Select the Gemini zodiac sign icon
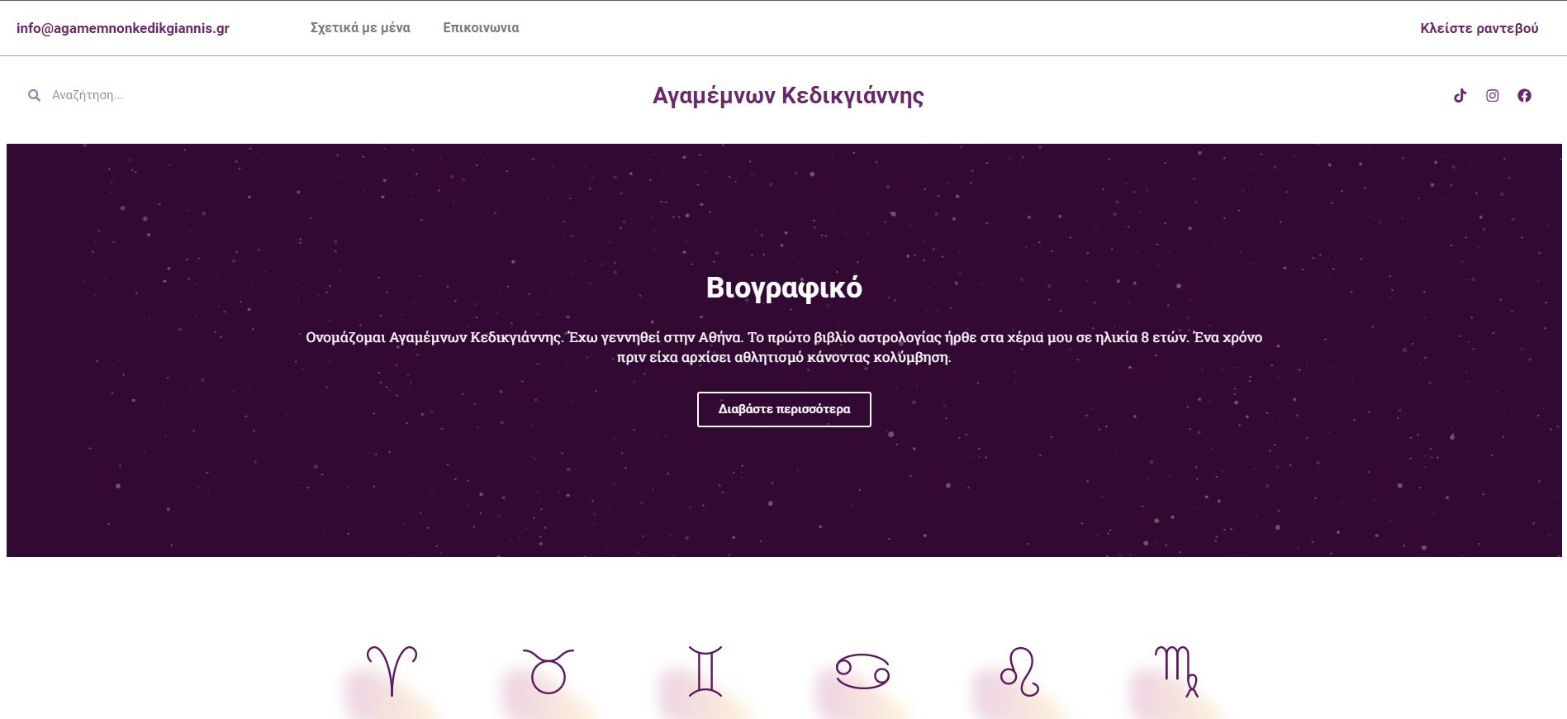 (705, 670)
